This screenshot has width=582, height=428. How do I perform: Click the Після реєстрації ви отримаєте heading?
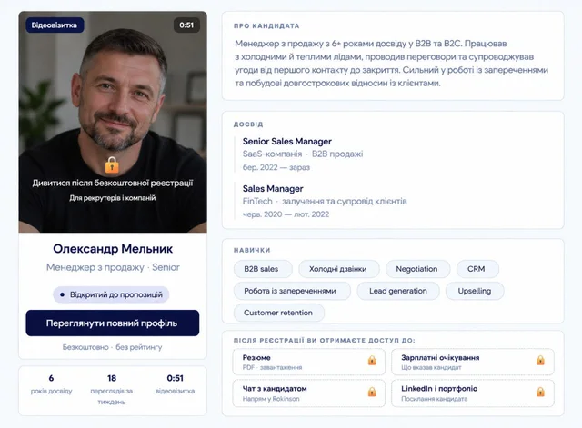325,341
